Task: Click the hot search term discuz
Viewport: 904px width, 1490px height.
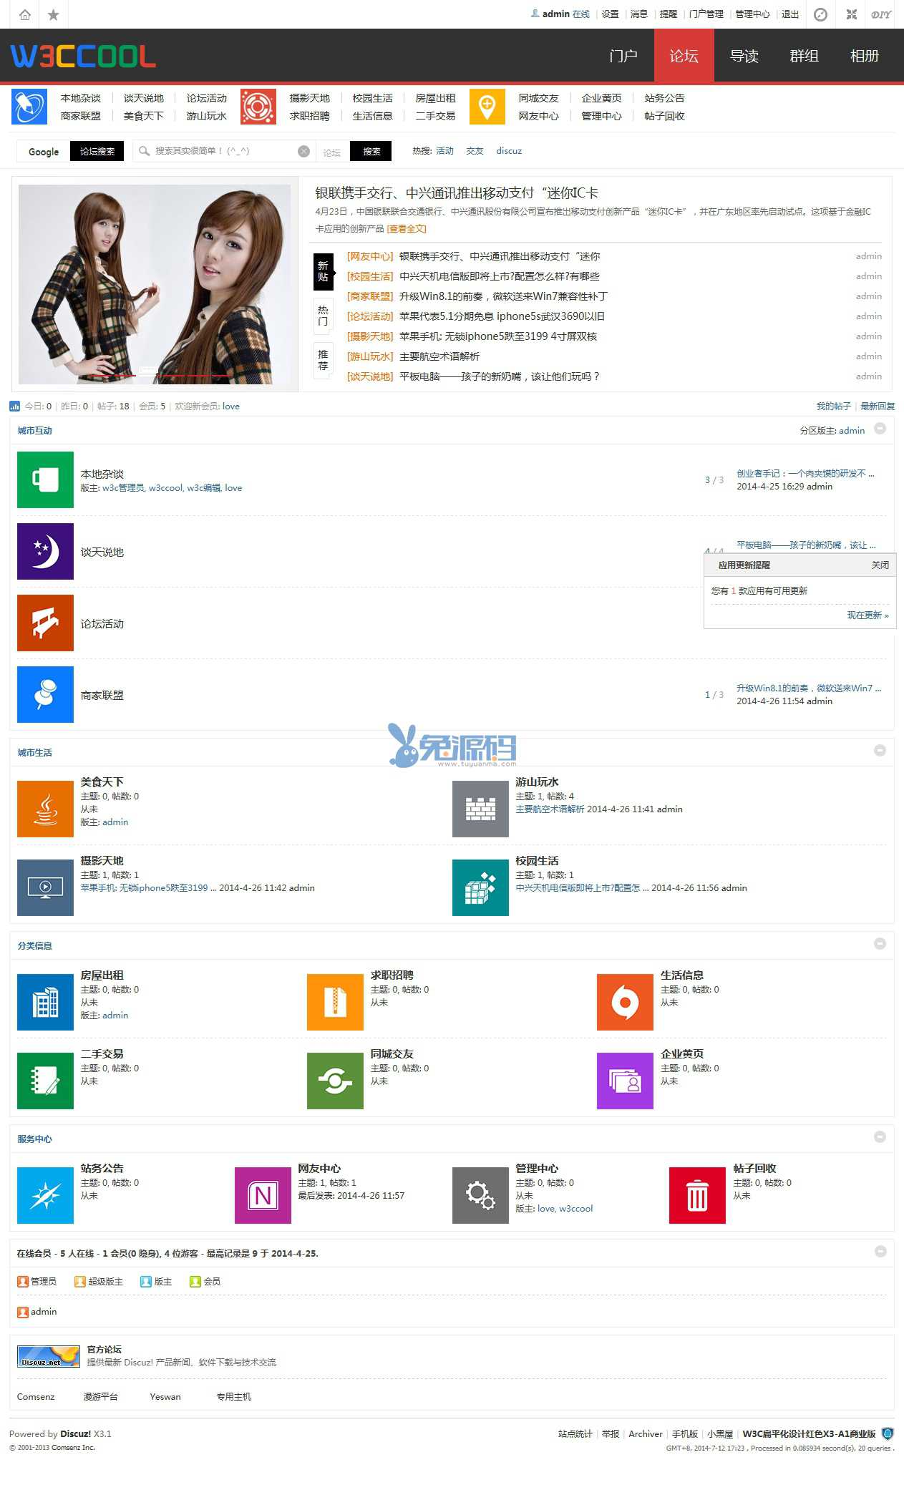Action: tap(509, 151)
